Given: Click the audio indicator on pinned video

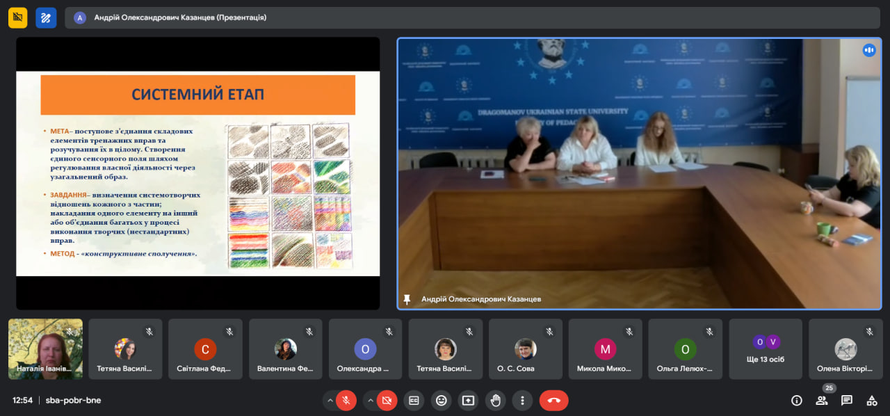Looking at the screenshot, I should click(868, 50).
